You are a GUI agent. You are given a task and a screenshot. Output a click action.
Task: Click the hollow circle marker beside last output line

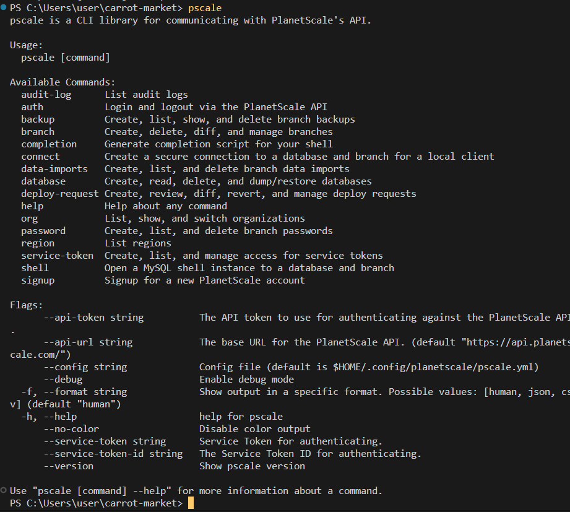pos(4,490)
